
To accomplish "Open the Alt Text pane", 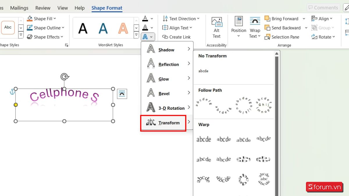I will [217, 28].
